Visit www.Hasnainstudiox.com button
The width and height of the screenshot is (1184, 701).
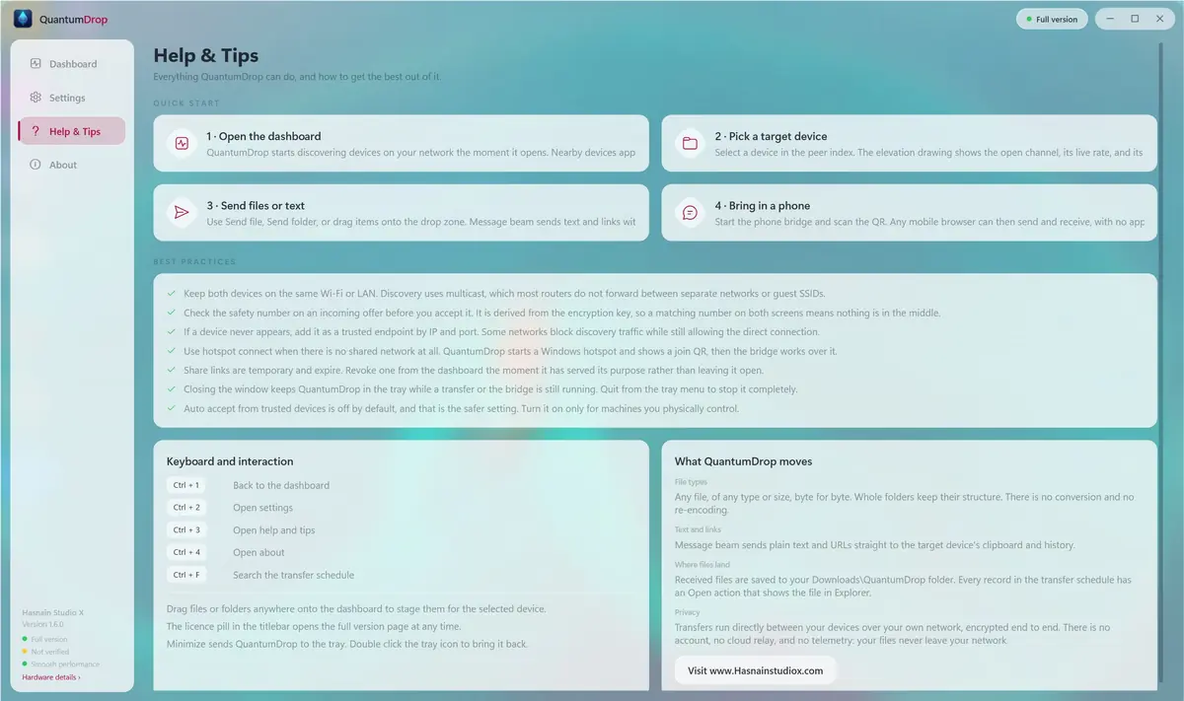(755, 670)
